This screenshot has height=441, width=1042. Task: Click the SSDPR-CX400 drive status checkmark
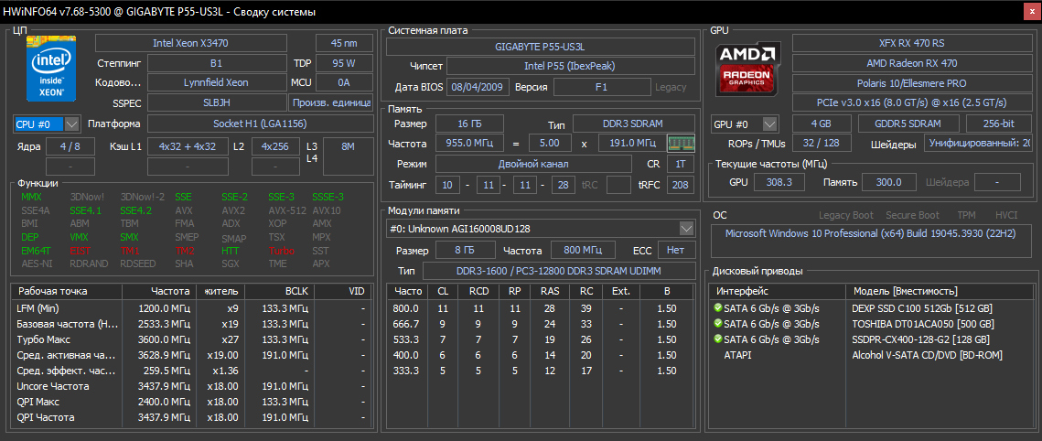click(718, 339)
